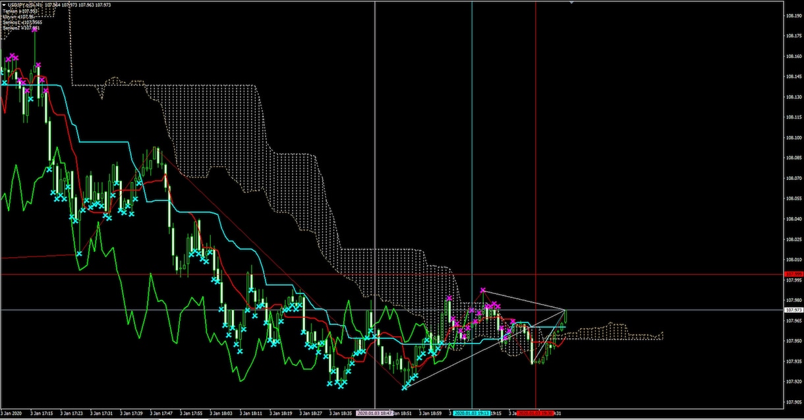Click the Tenkan indicator value label
Viewport: 804px width, 420px height.
click(x=20, y=11)
